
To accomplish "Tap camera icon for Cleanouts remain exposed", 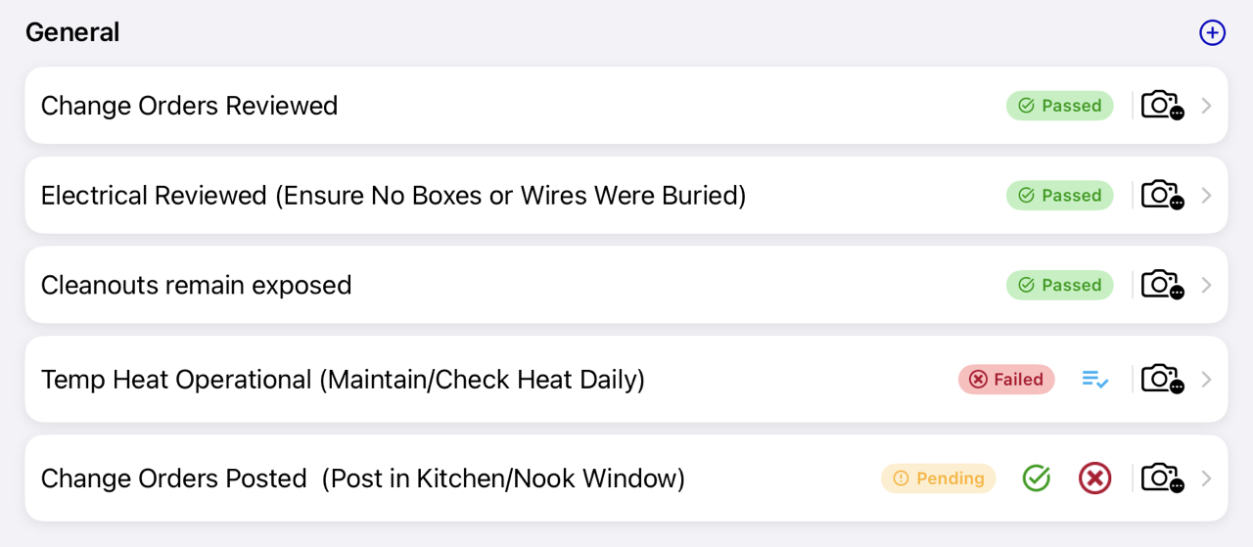I will pos(1162,285).
